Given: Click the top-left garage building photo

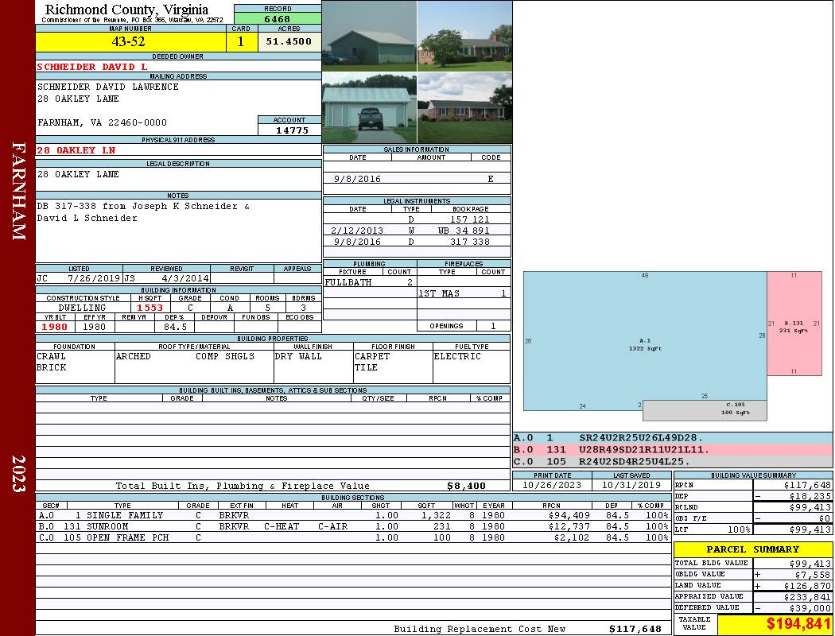Looking at the screenshot, I should coord(369,36).
